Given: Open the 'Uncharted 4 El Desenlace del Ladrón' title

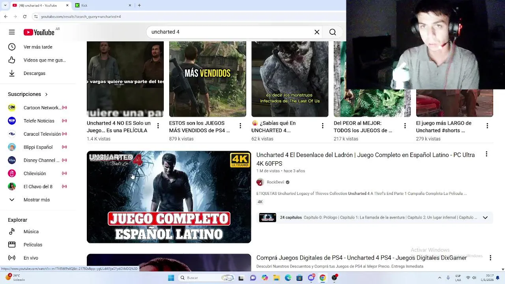Looking at the screenshot, I should tap(365, 159).
